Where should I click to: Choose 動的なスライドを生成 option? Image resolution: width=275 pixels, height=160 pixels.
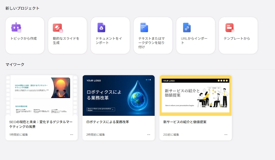66,41
